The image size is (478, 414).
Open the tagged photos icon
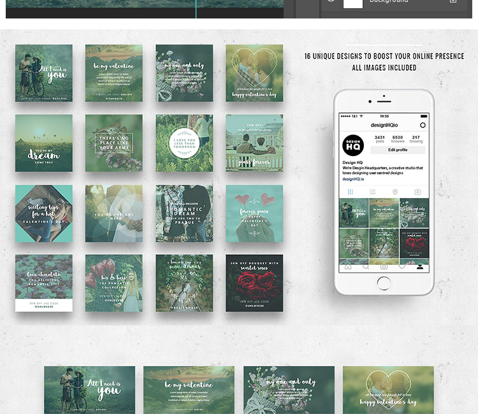pyautogui.click(x=417, y=192)
